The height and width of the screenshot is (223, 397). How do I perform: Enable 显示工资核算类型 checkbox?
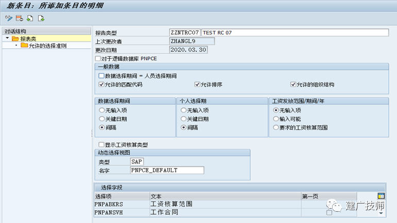point(101,144)
